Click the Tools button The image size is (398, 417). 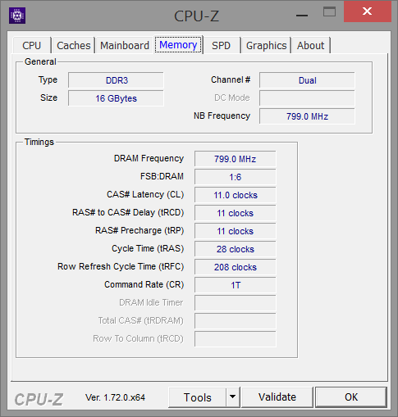pos(198,397)
